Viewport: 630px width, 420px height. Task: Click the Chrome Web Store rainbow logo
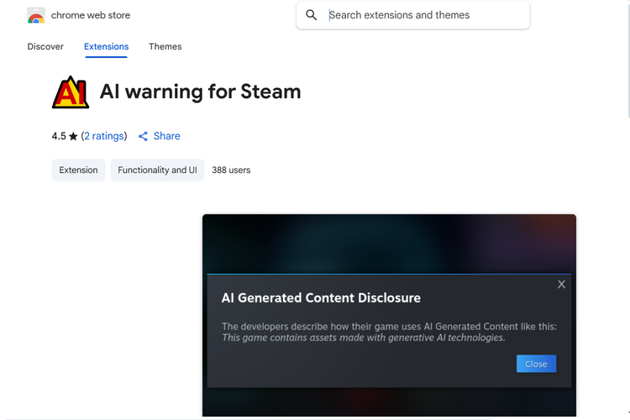click(36, 15)
